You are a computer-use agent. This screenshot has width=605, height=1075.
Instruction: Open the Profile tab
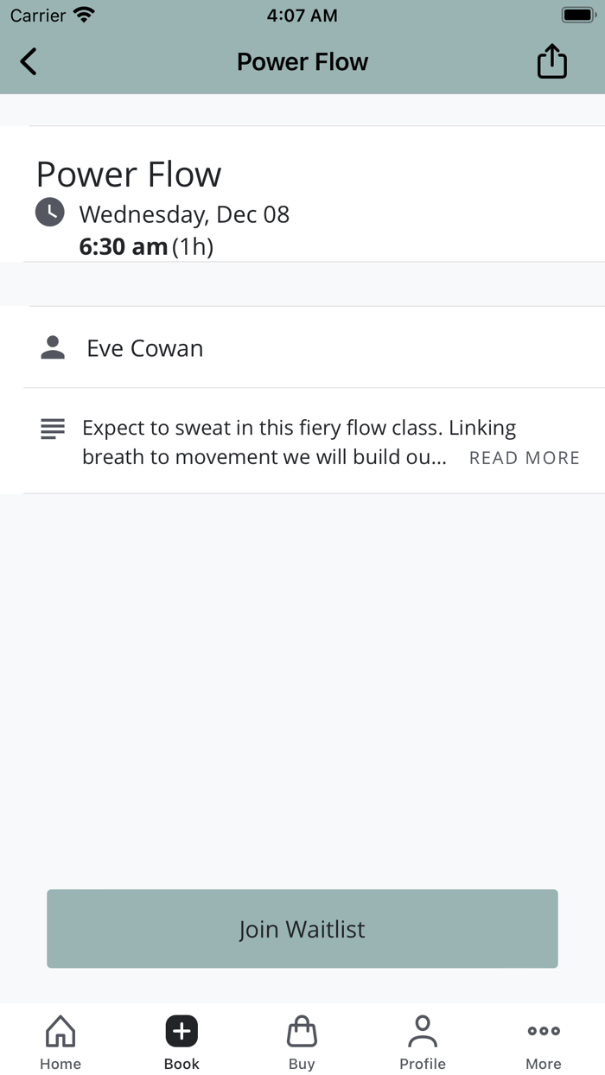pos(423,1042)
